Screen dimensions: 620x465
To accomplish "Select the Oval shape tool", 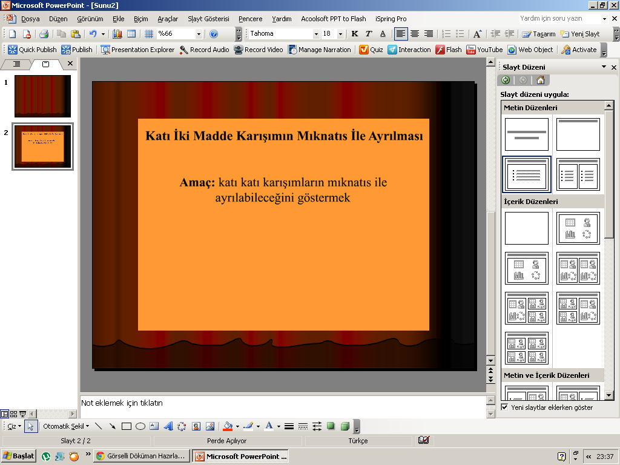I will point(140,426).
